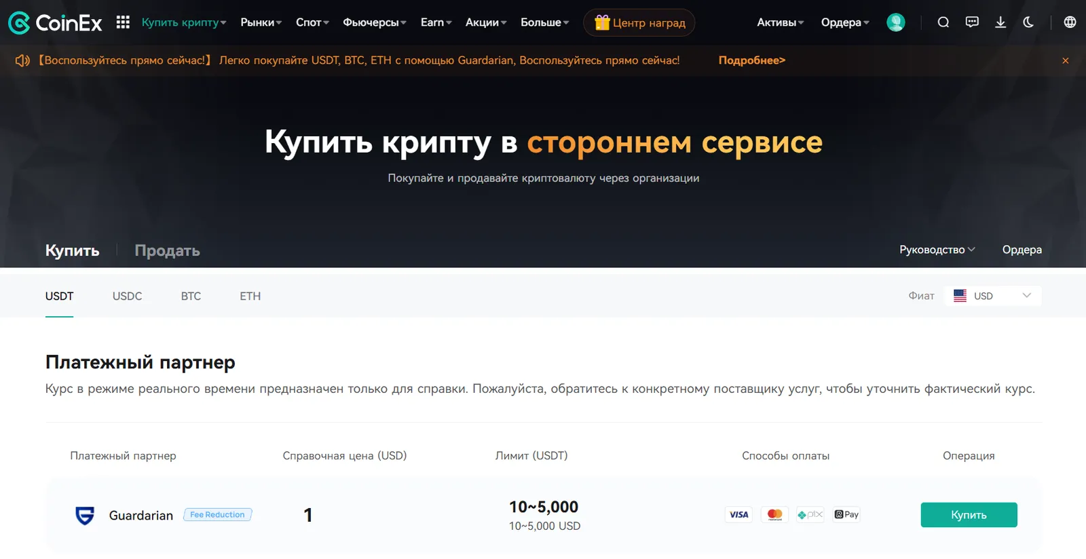Expand the Фьючерсы dropdown
The width and height of the screenshot is (1086, 559).
[x=375, y=22]
